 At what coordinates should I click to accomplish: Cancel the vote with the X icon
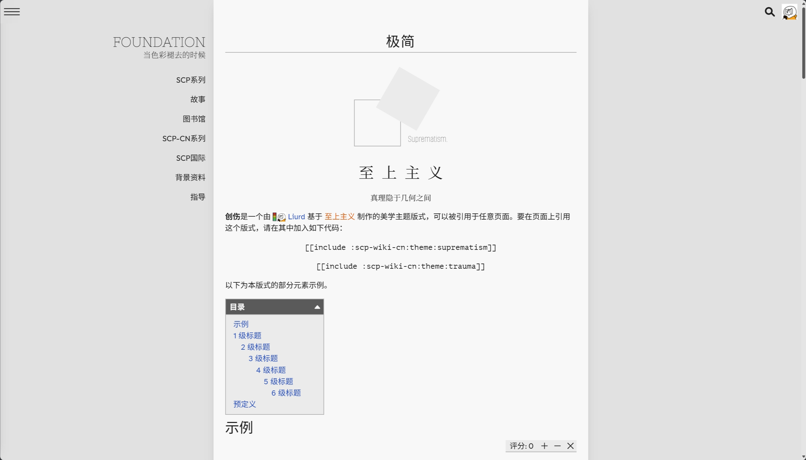pyautogui.click(x=571, y=446)
